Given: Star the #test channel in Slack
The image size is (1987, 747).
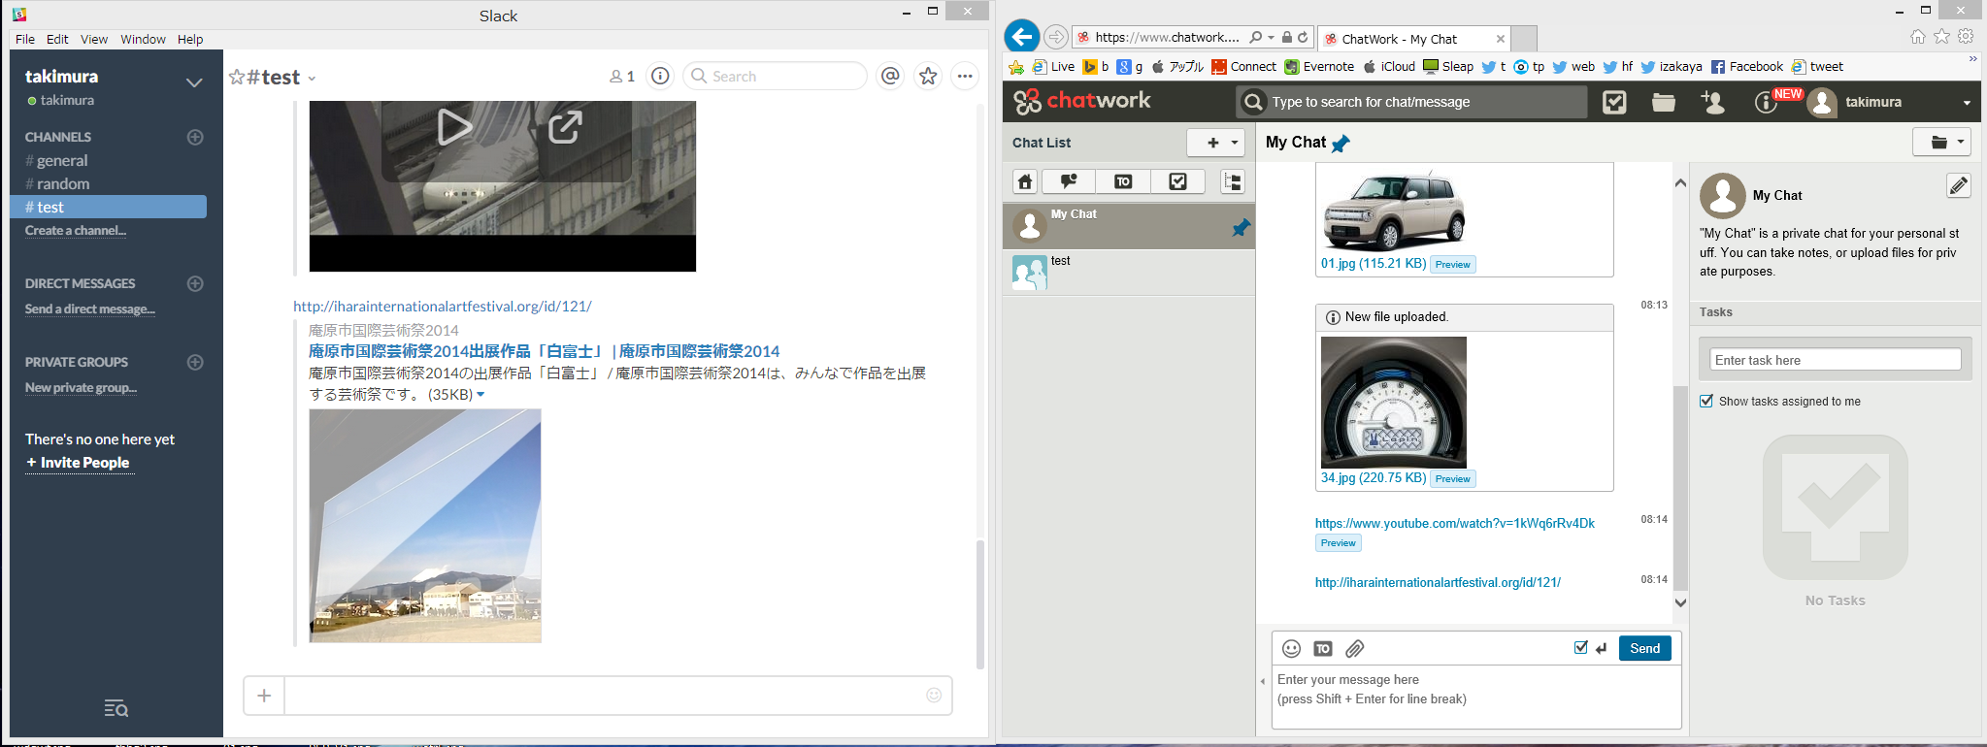Looking at the screenshot, I should click(x=237, y=77).
